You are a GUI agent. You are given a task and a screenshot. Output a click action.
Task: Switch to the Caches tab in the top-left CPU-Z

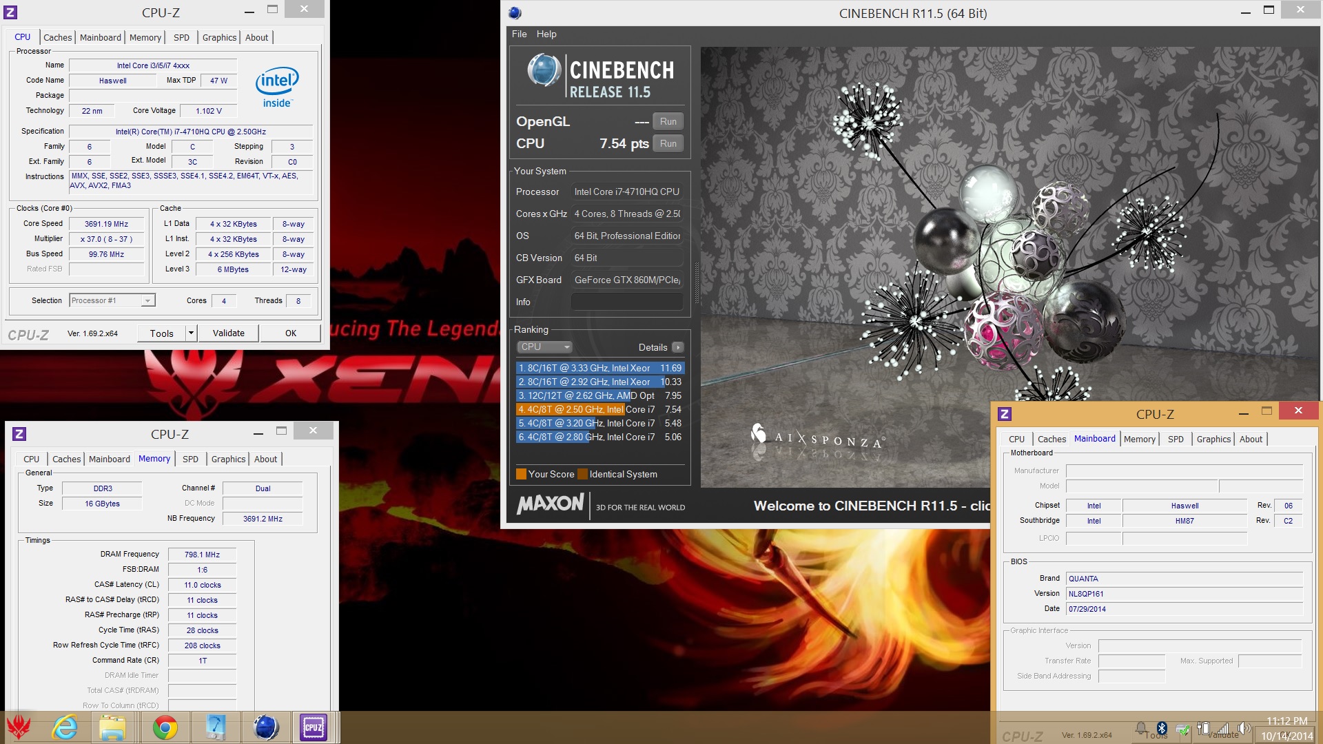pos(58,37)
